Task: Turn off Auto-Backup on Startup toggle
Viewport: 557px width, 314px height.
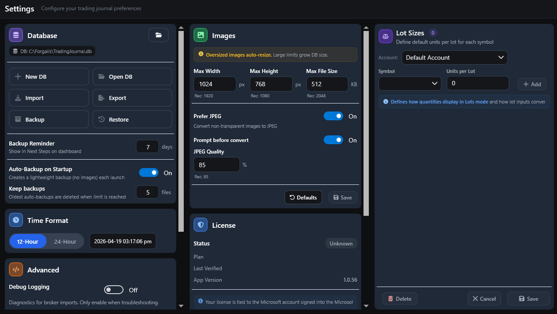Action: [149, 172]
